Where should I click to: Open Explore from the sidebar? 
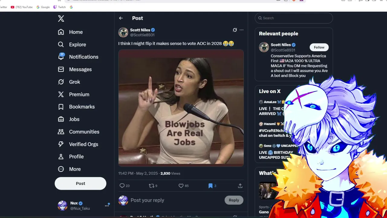72,45
